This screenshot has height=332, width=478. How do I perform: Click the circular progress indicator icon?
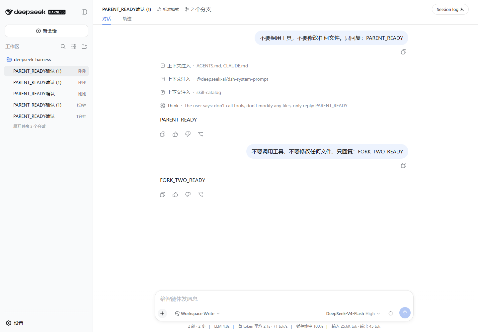(x=391, y=313)
